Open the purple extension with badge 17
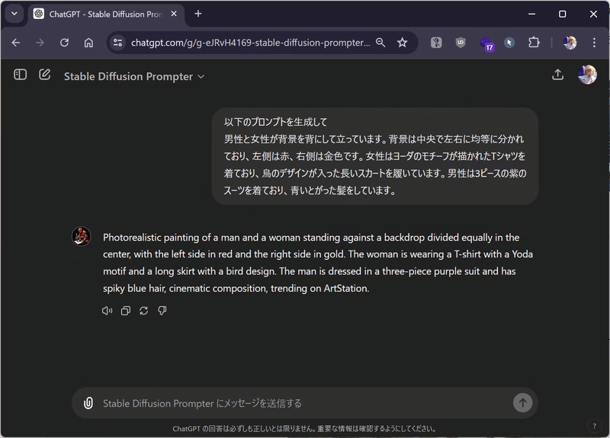610x438 pixels. [x=486, y=43]
